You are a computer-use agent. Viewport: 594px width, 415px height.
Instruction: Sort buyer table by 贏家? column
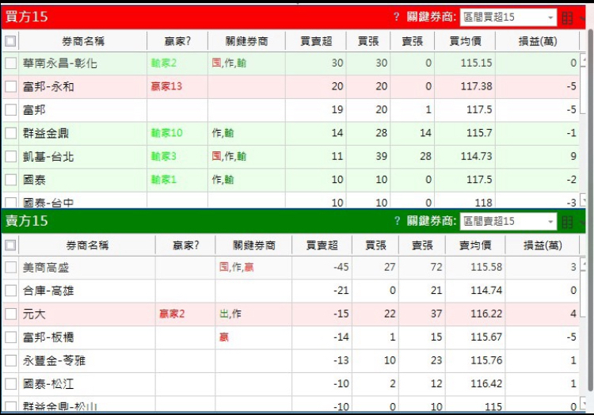177,41
